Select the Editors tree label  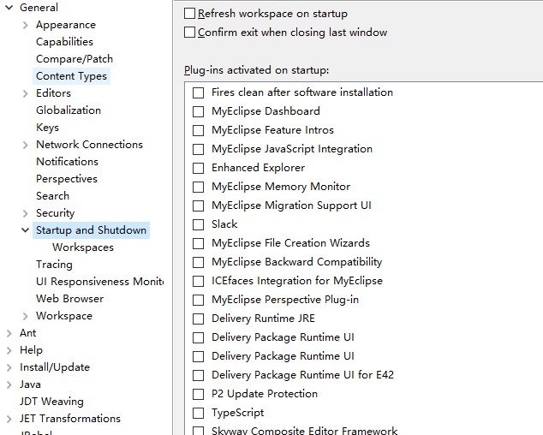click(x=53, y=93)
